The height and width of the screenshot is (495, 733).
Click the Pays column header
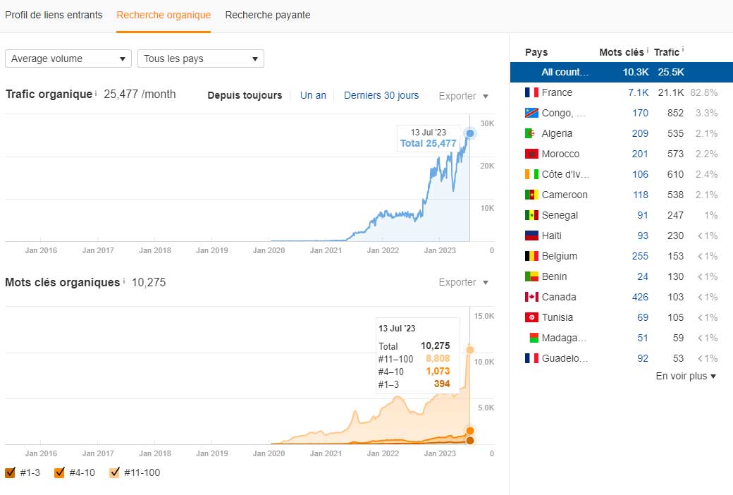[x=536, y=52]
